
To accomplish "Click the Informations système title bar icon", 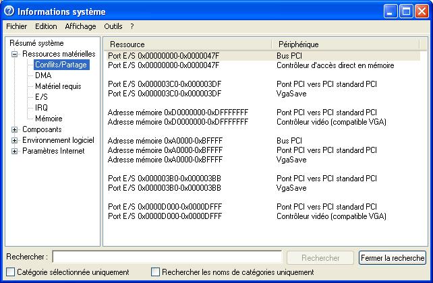I will tap(9, 10).
